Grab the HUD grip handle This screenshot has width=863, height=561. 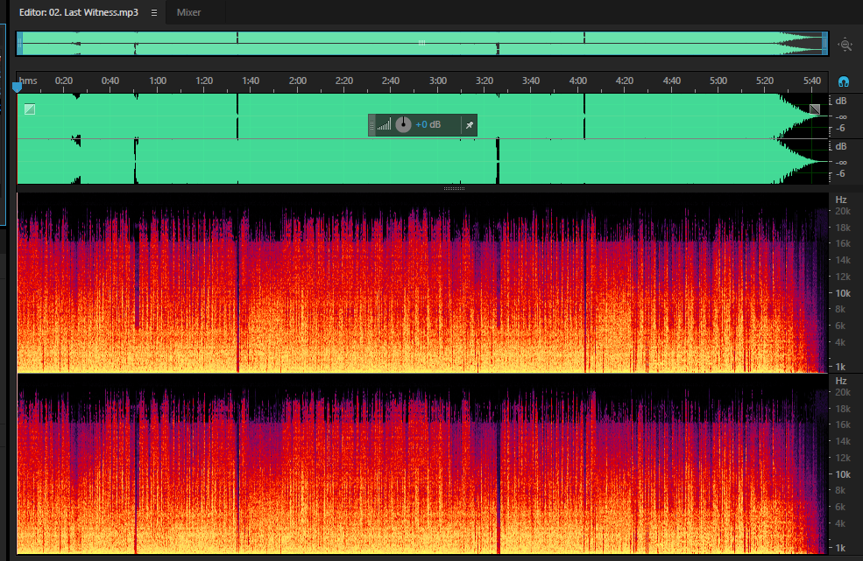(x=371, y=125)
